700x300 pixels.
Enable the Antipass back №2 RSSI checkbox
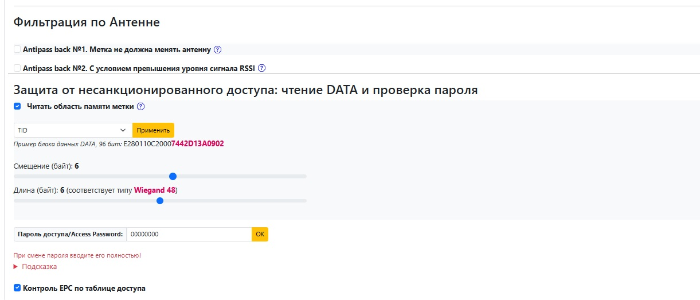17,68
